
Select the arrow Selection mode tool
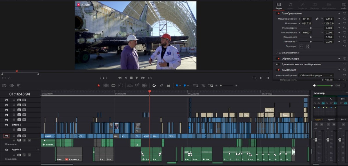[99, 86]
